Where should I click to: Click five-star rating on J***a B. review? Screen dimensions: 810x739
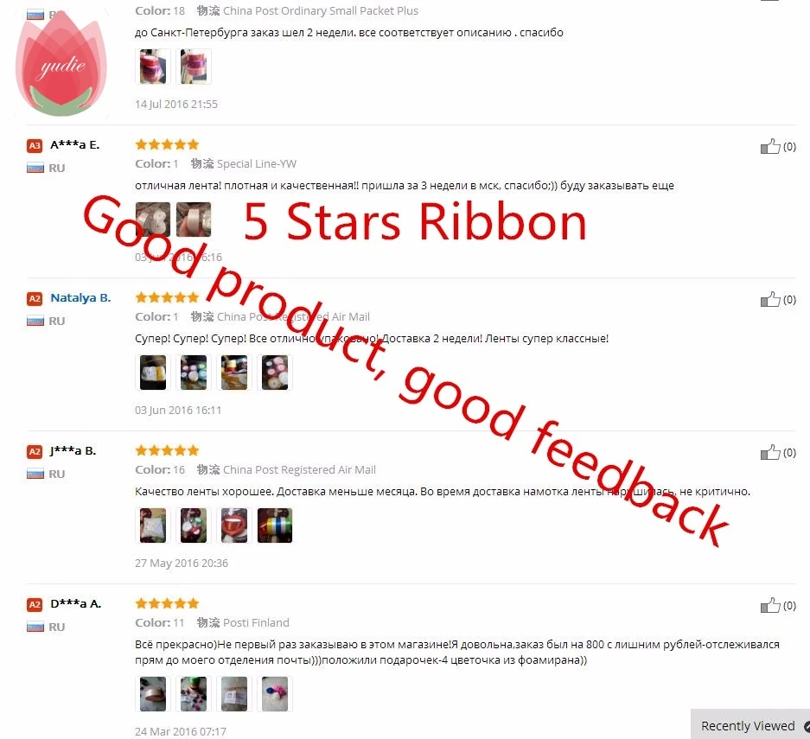coord(167,450)
